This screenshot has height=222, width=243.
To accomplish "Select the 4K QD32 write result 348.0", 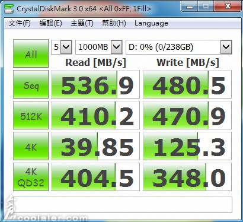I will pos(187,177).
